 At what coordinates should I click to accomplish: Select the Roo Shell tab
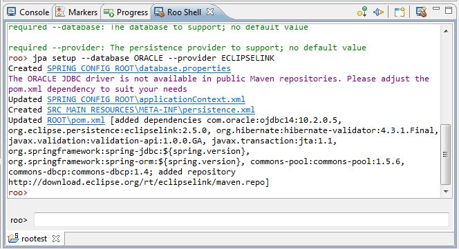[x=184, y=12]
